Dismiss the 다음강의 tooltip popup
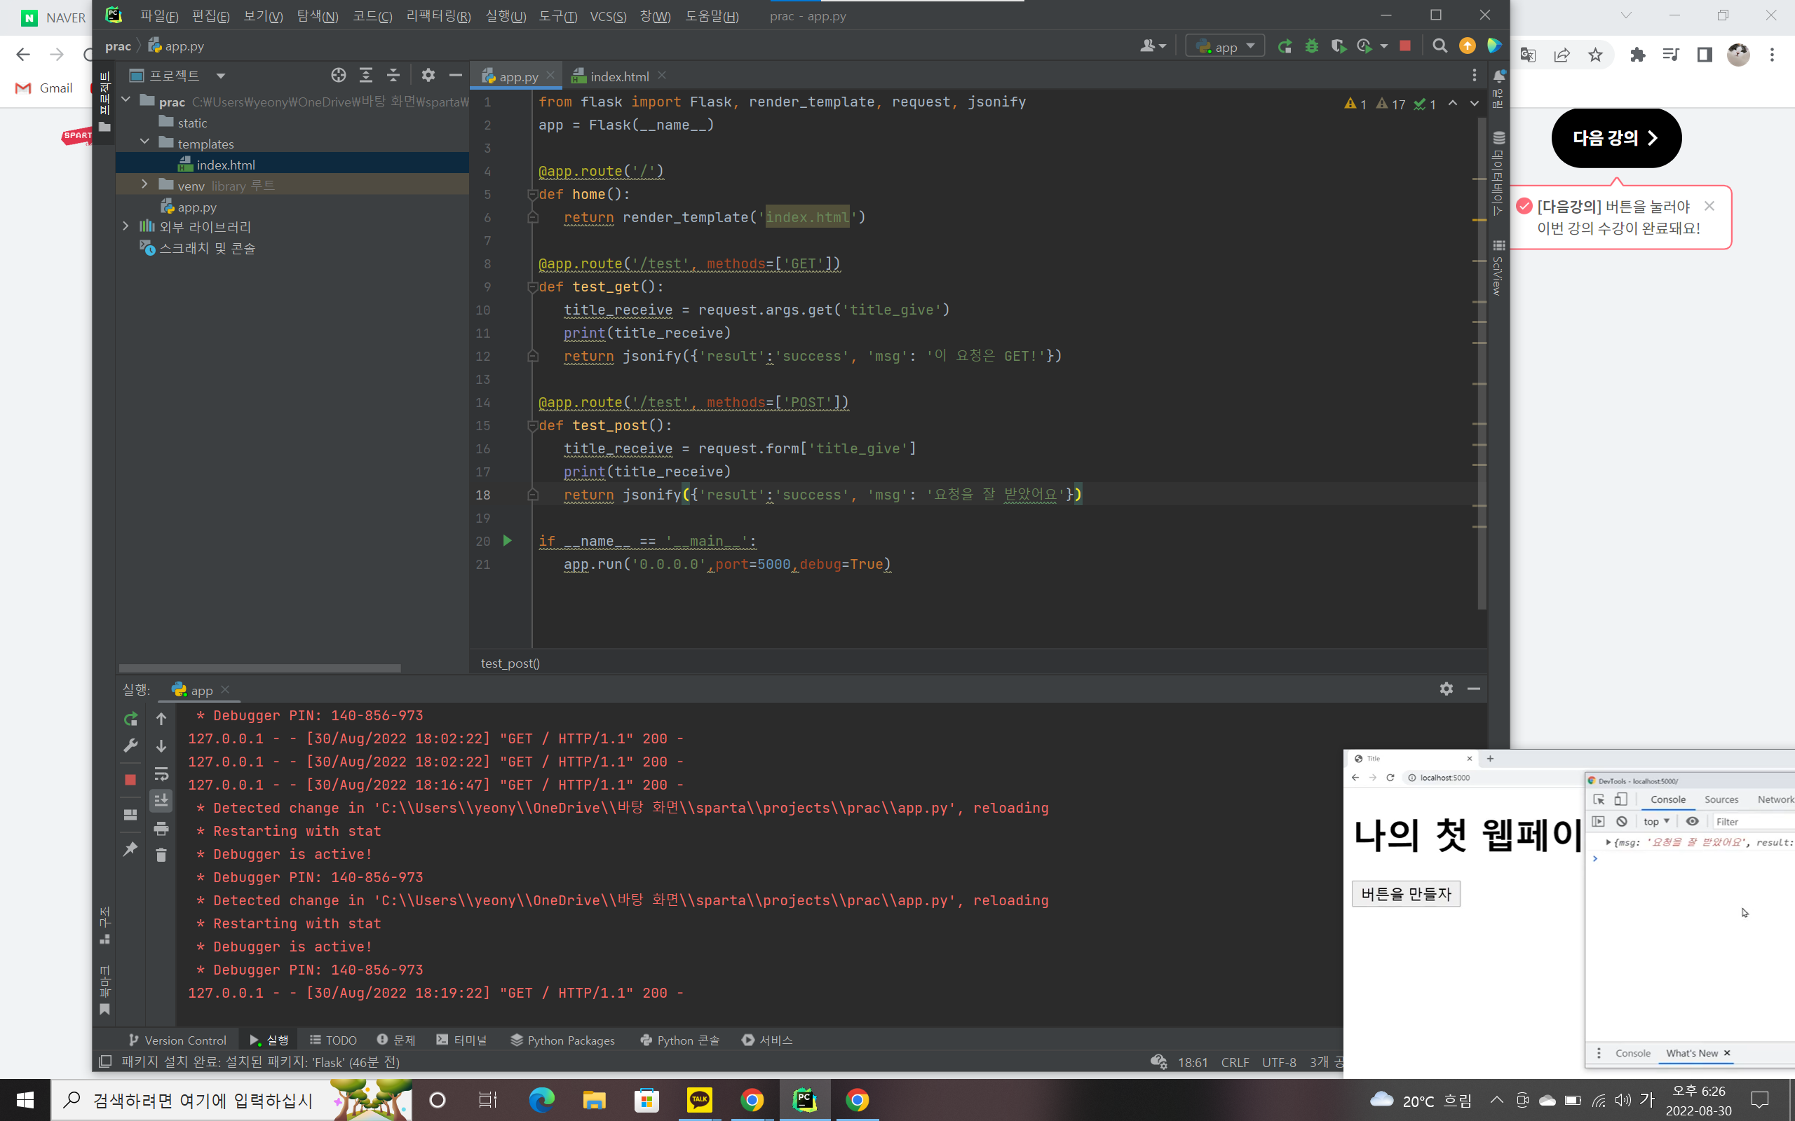 pos(1709,206)
